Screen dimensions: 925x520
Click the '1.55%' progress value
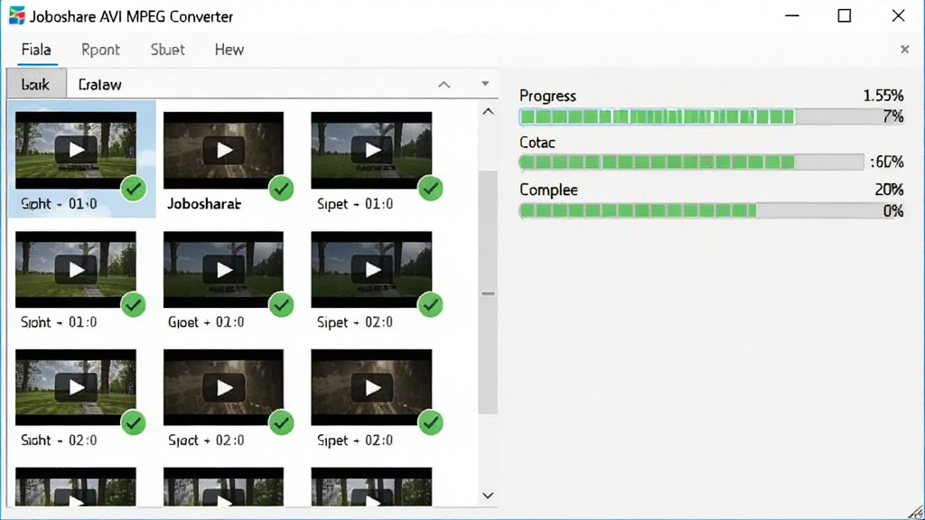pos(883,96)
